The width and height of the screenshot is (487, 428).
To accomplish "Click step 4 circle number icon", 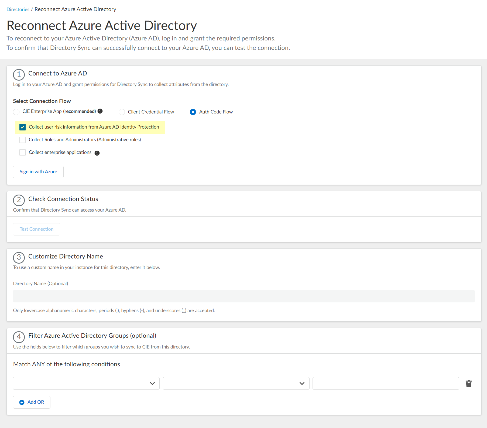I will pos(19,337).
